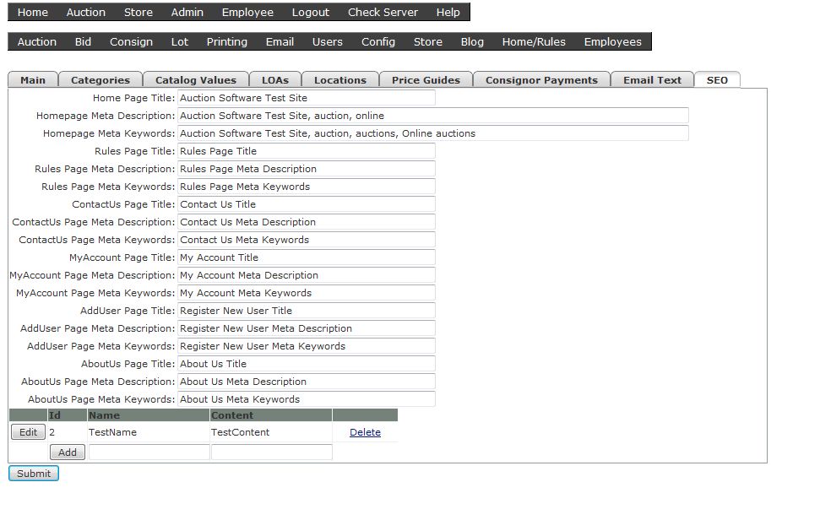820x520 pixels.
Task: Open the Admin menu
Action: pyautogui.click(x=187, y=12)
